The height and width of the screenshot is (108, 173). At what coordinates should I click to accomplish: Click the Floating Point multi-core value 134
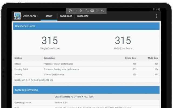coord(156,69)
